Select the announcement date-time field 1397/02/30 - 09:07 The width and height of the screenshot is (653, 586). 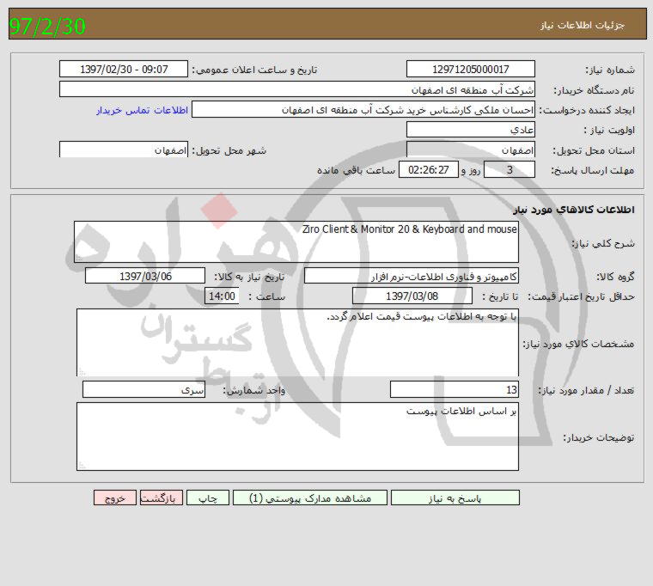[x=124, y=70]
